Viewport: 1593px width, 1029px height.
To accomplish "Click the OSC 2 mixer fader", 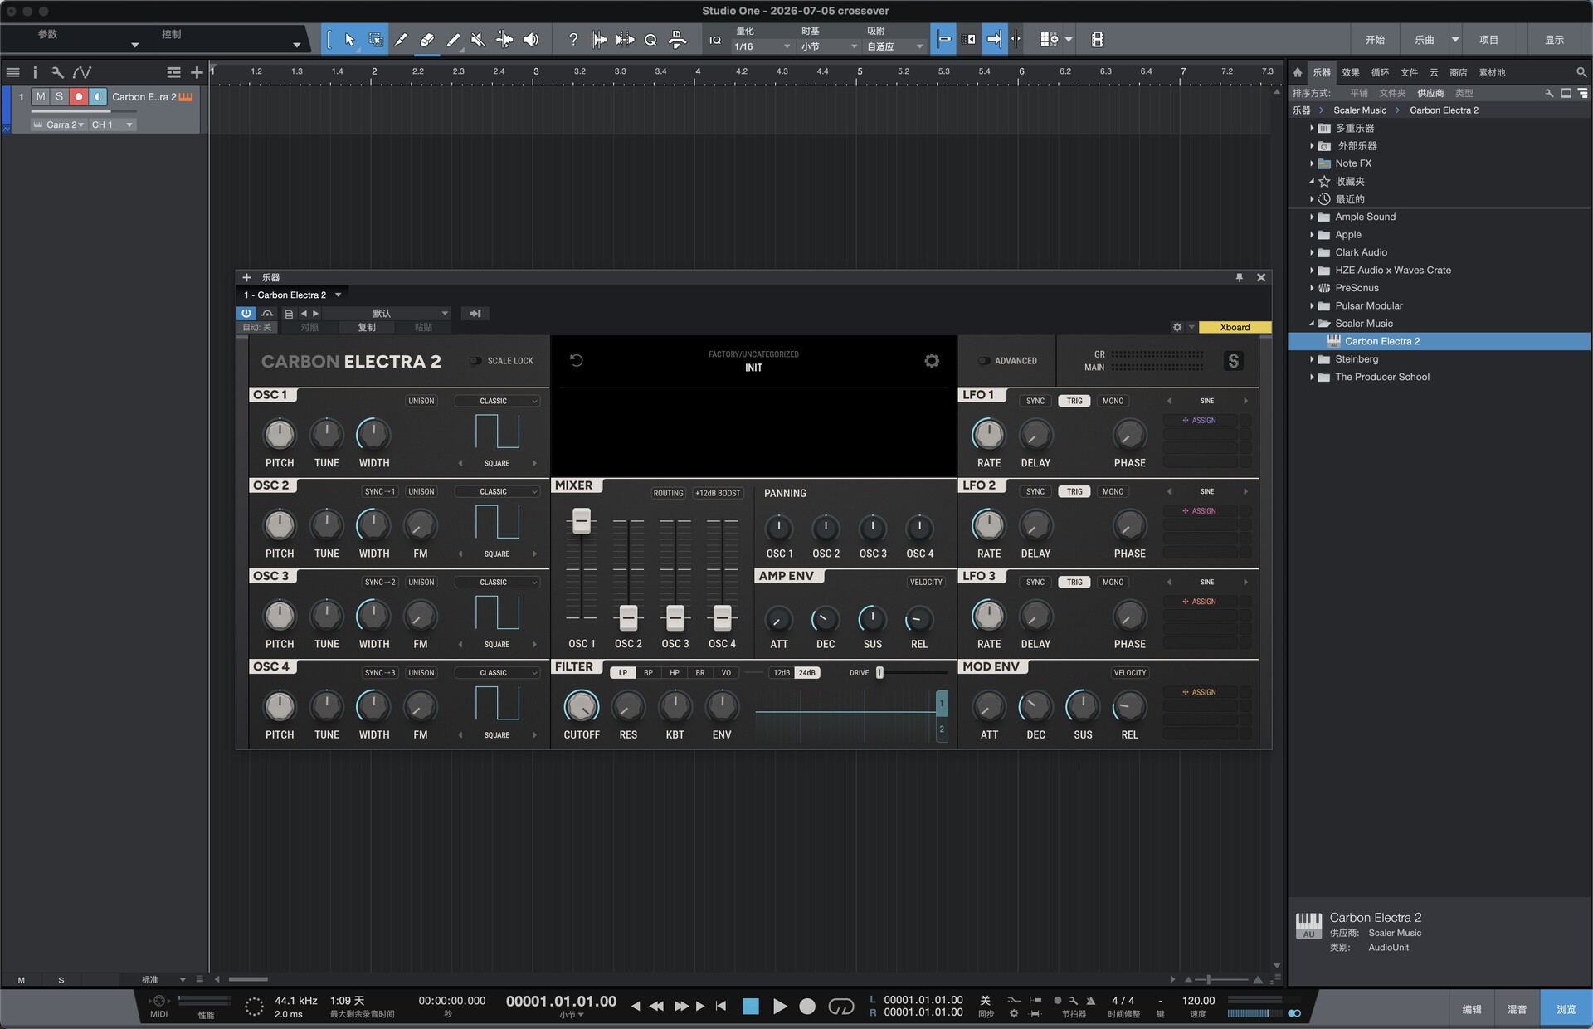I will click(628, 617).
